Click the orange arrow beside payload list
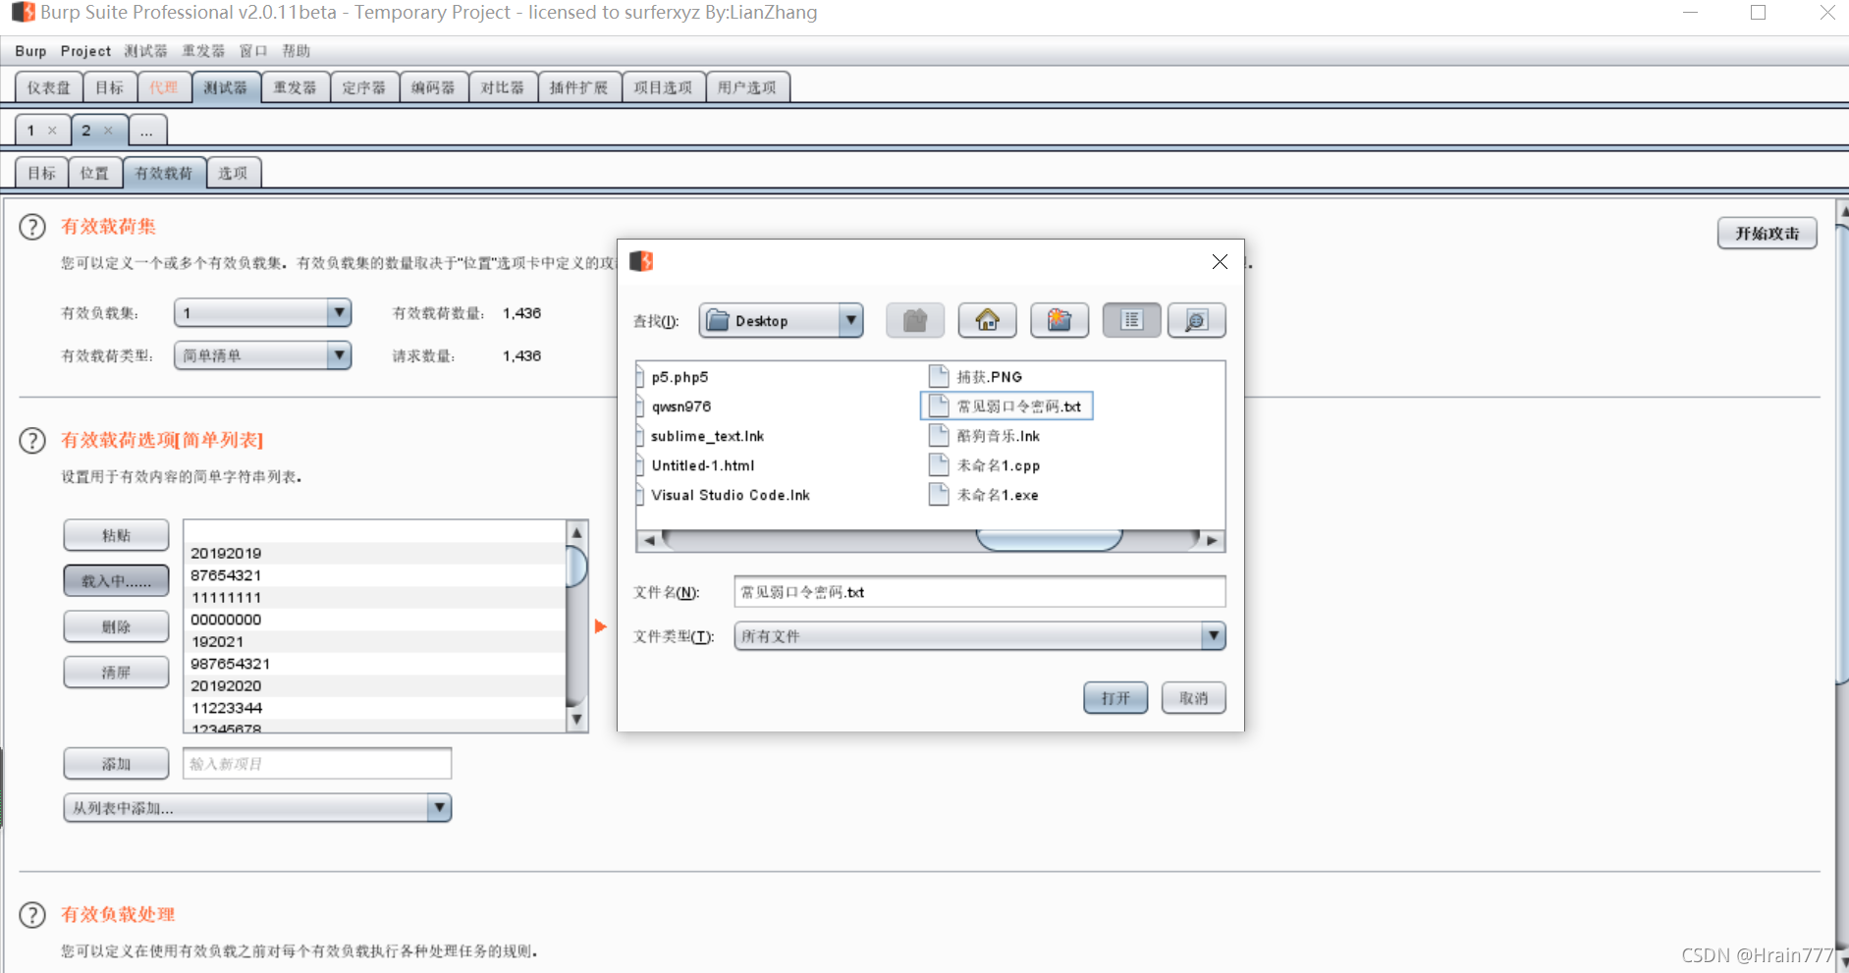Viewport: 1849px width, 973px height. pos(601,626)
